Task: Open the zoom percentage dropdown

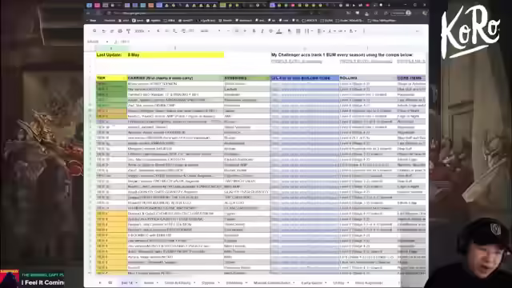Action: coord(142,31)
